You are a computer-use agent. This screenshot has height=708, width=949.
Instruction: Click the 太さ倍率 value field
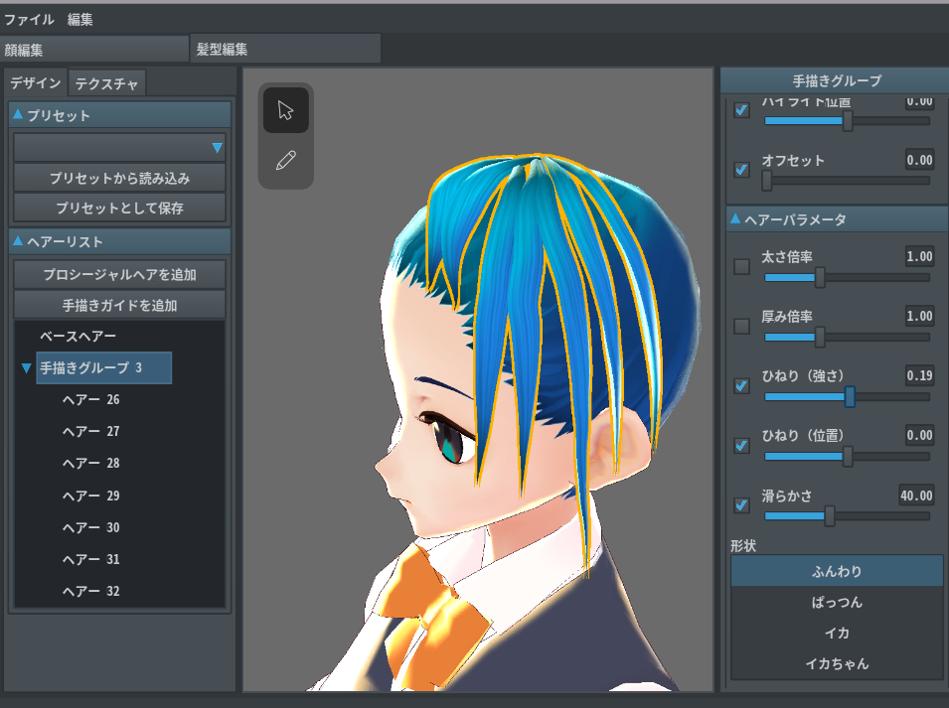pyautogui.click(x=919, y=256)
